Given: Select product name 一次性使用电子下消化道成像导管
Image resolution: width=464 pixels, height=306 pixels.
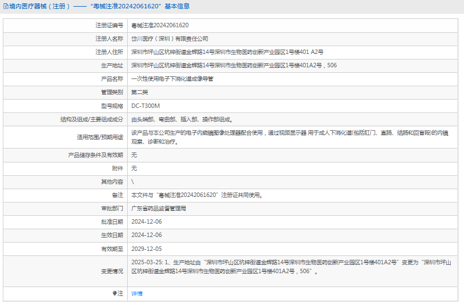Looking at the screenshot, I should pyautogui.click(x=172, y=79).
